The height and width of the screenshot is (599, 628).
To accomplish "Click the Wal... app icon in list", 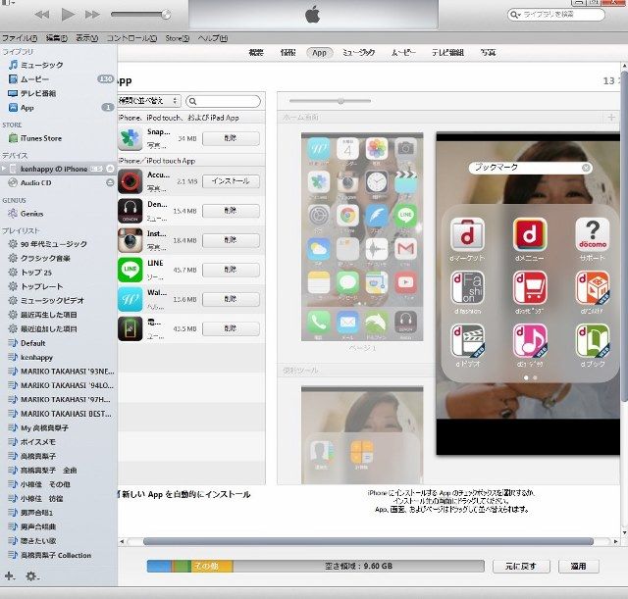I will pyautogui.click(x=131, y=299).
